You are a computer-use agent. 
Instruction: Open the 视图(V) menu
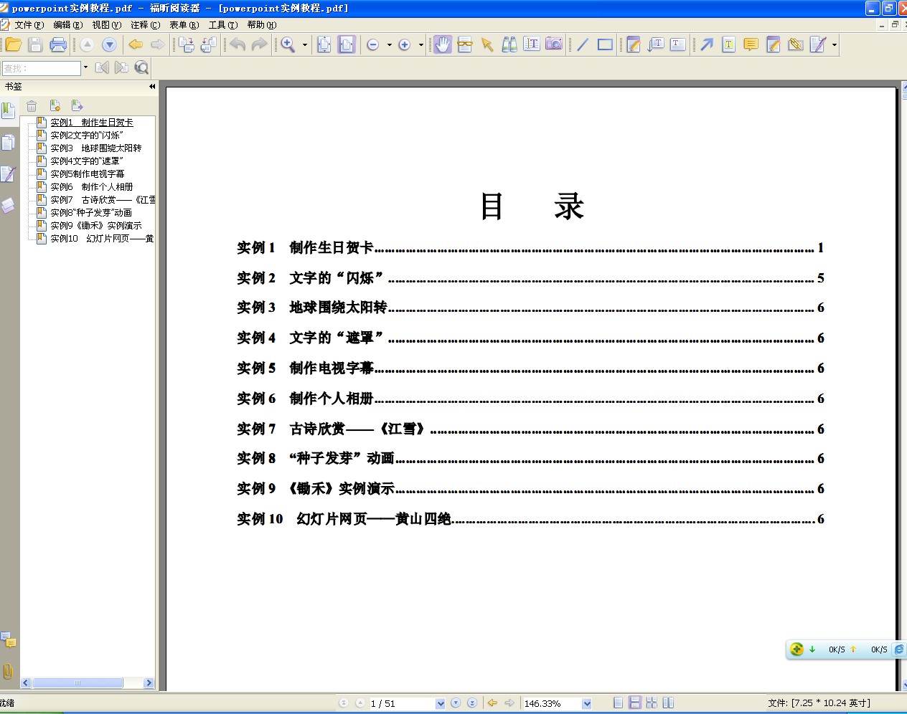107,25
